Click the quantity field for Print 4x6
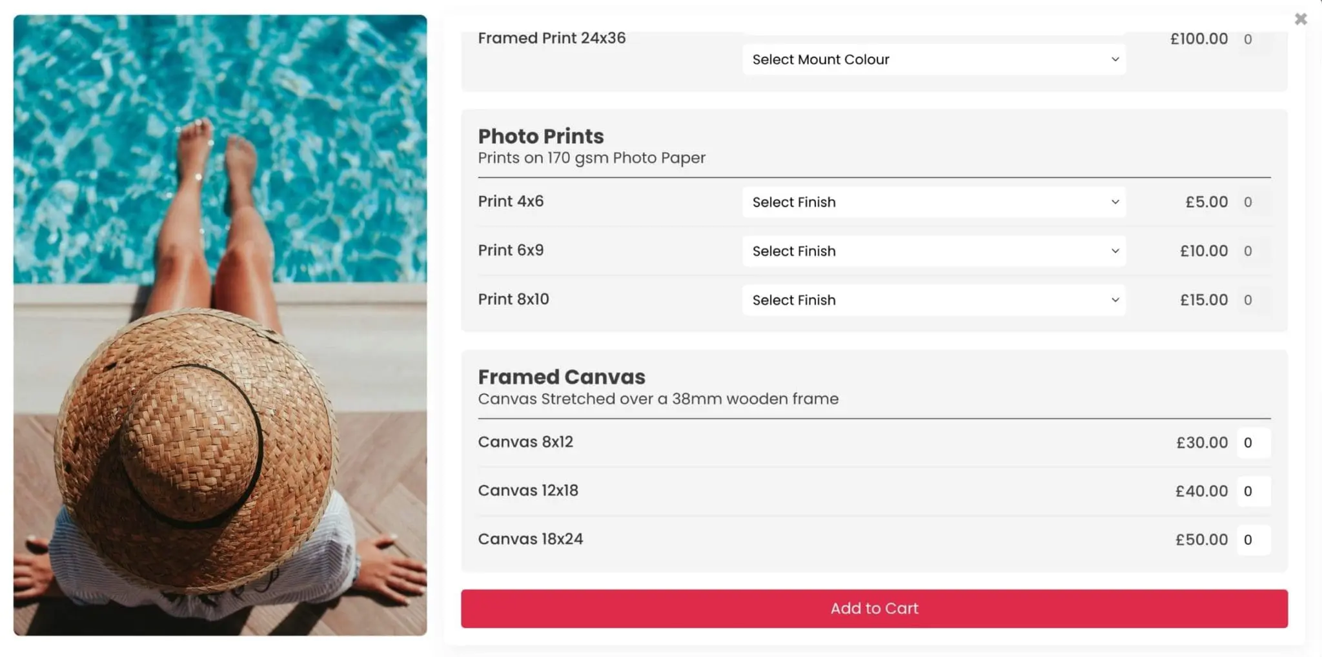Viewport: 1322px width, 657px height. point(1248,202)
